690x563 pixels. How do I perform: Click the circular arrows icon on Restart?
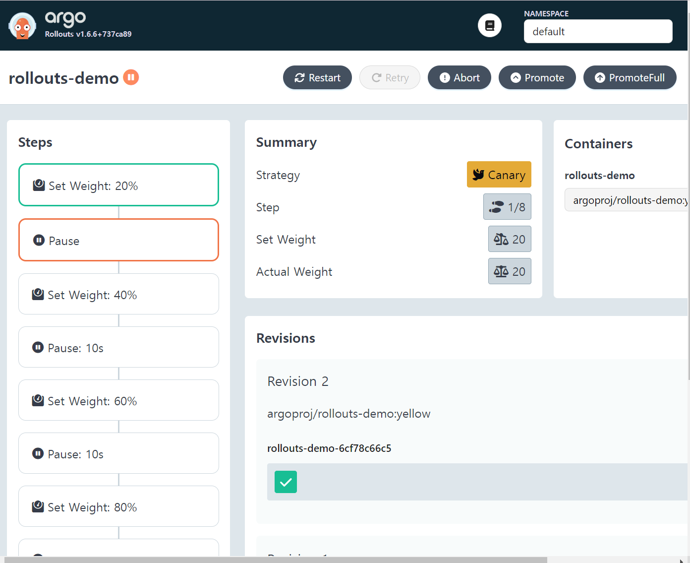(x=299, y=78)
